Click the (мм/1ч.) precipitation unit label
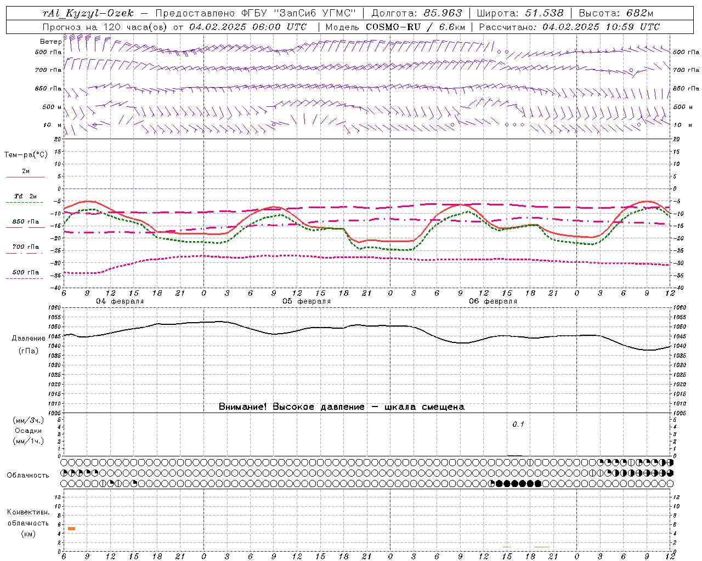Viewport: 702px width, 561px height. pyautogui.click(x=28, y=441)
